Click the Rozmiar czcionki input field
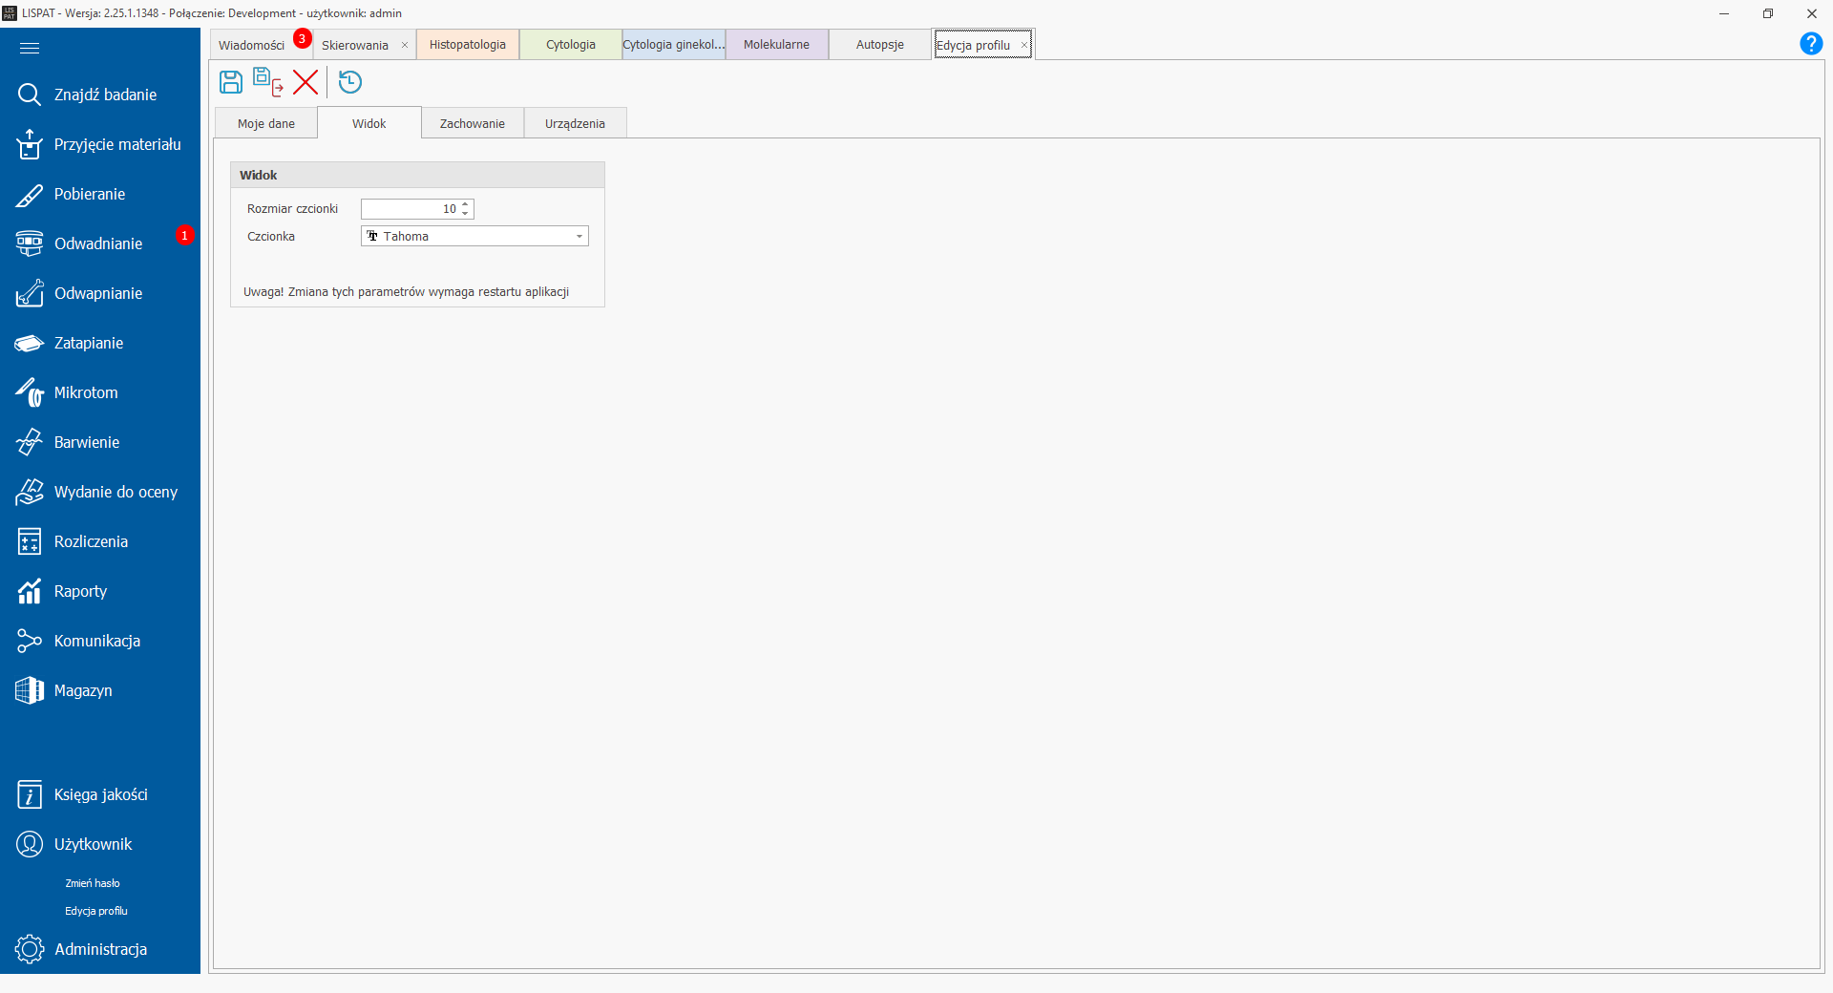 coord(409,209)
